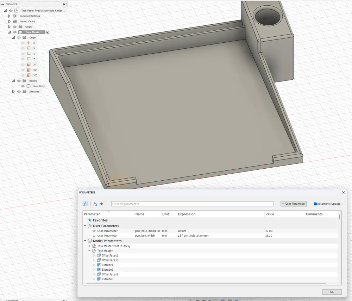Collapse the User Parameters section
Image resolution: width=352 pixels, height=301 pixels.
84,226
